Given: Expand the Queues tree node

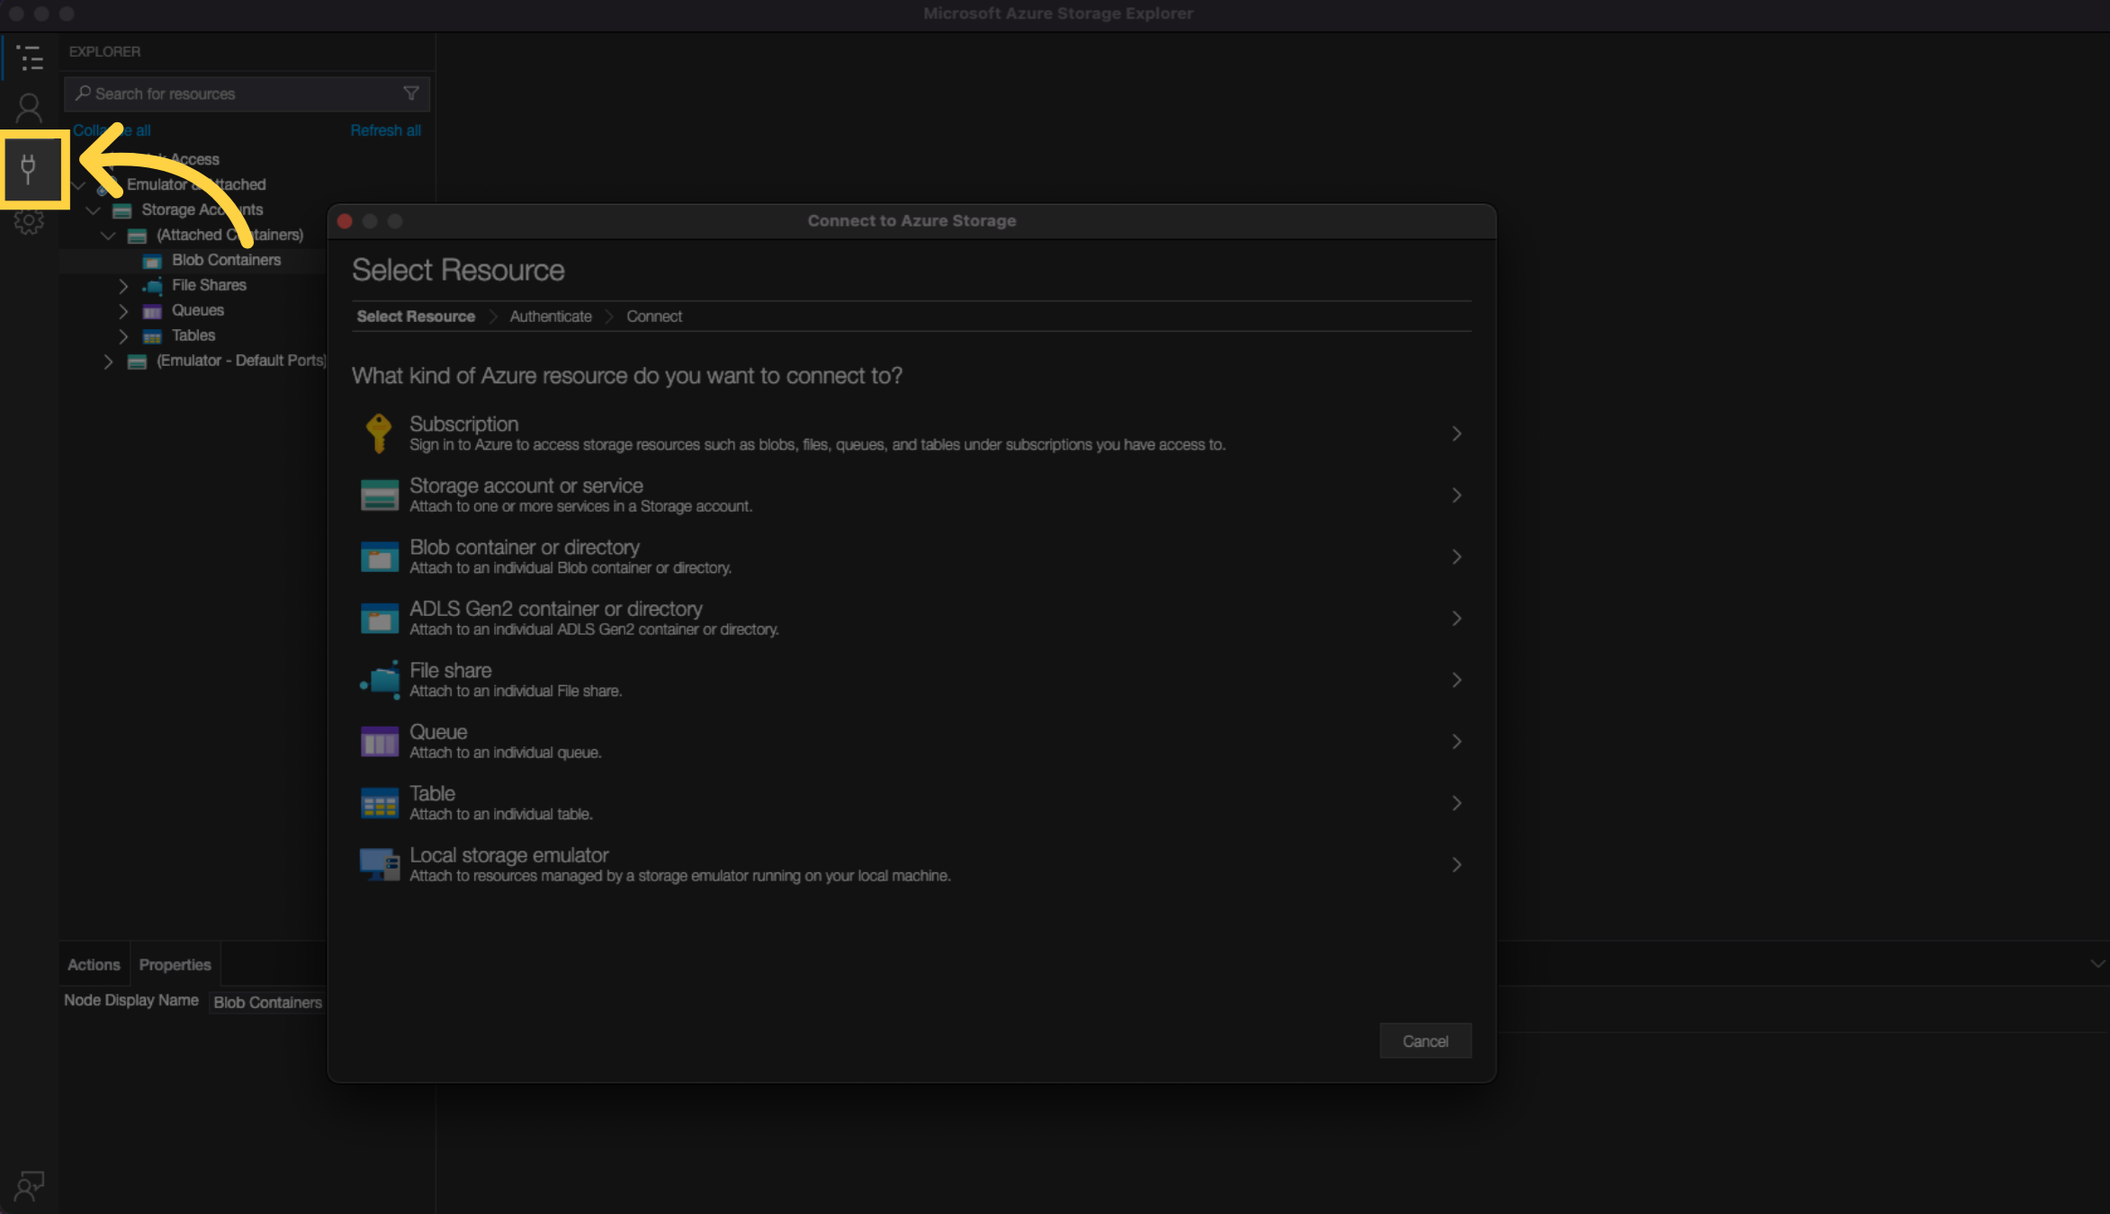Looking at the screenshot, I should click(123, 311).
